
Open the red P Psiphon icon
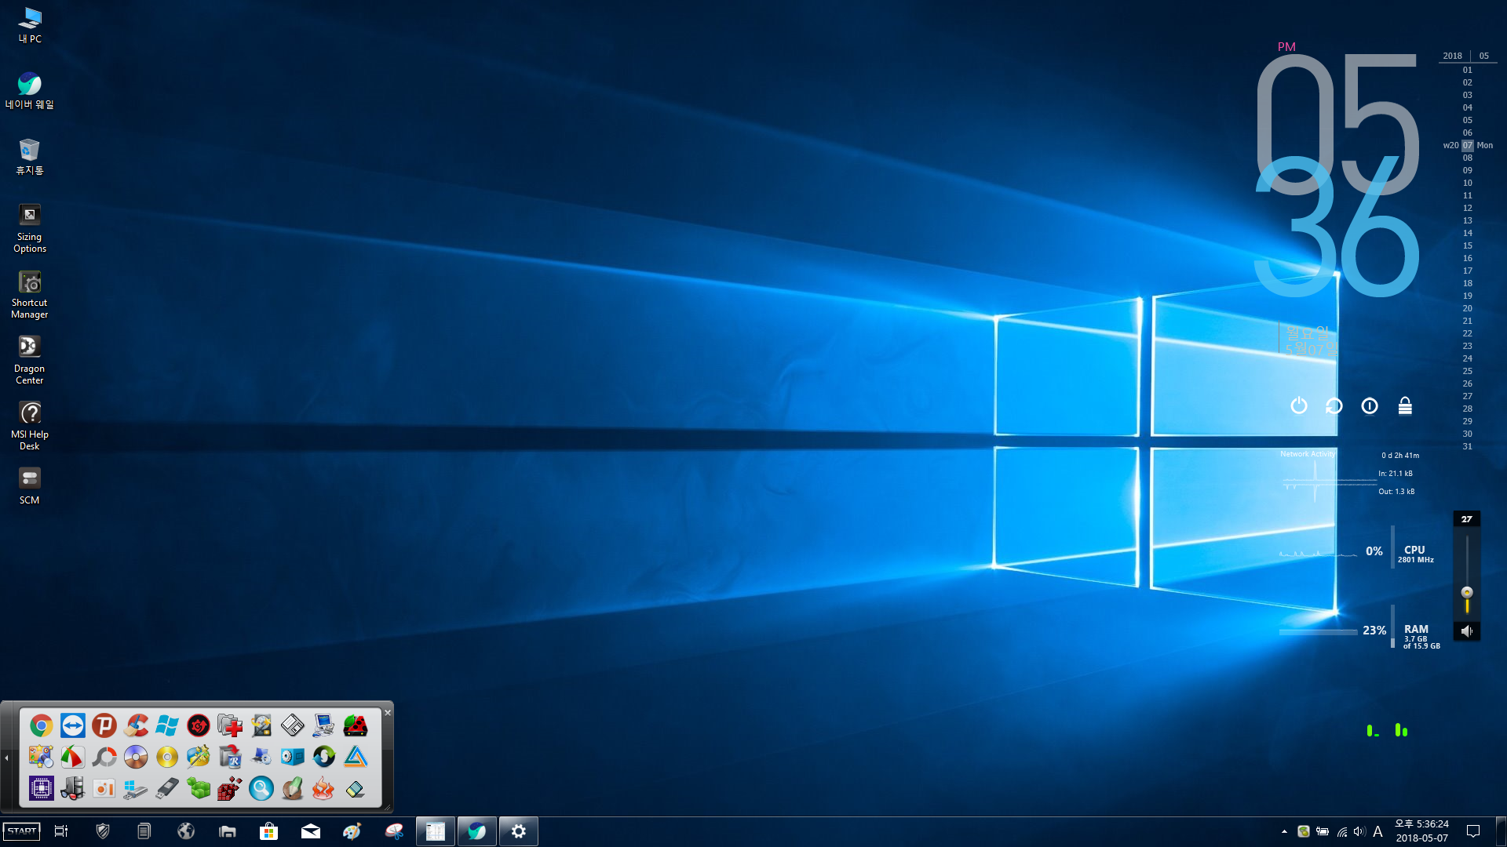pyautogui.click(x=104, y=725)
